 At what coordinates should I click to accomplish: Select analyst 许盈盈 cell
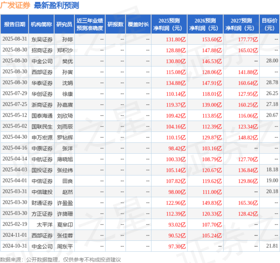(64, 203)
